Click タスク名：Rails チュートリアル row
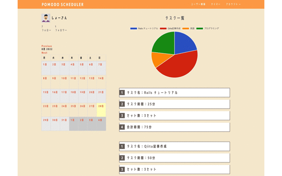The image size is (282, 176). [x=174, y=93]
